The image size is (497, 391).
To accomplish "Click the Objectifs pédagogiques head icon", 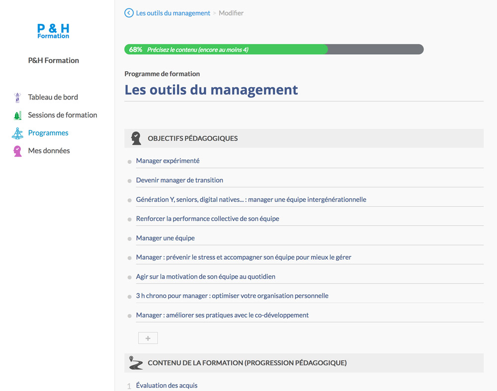I will [x=136, y=138].
